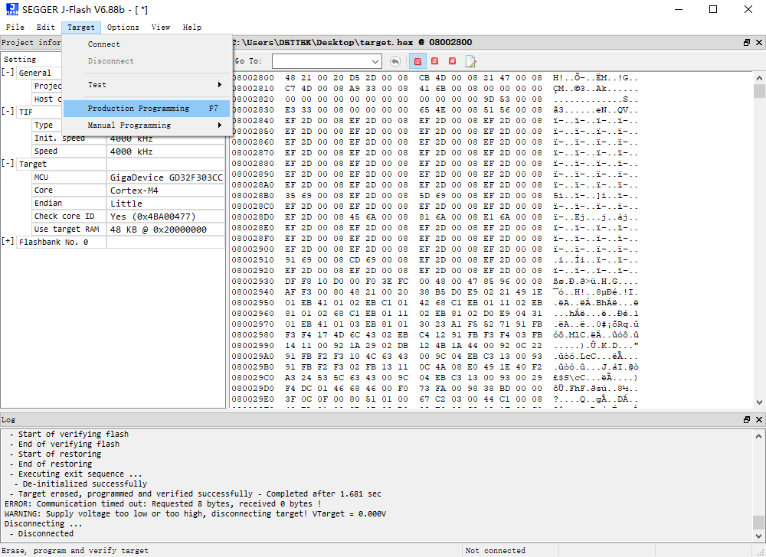
Task: Select the 1-byte view mode icon
Action: click(417, 61)
